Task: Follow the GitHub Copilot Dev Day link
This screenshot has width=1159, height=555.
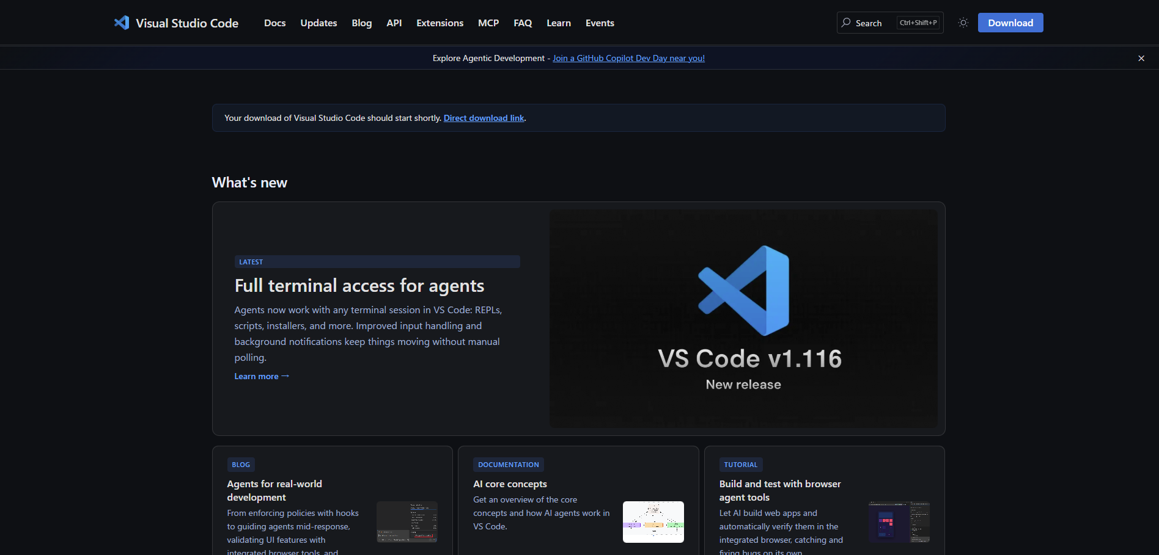Action: [x=628, y=59]
